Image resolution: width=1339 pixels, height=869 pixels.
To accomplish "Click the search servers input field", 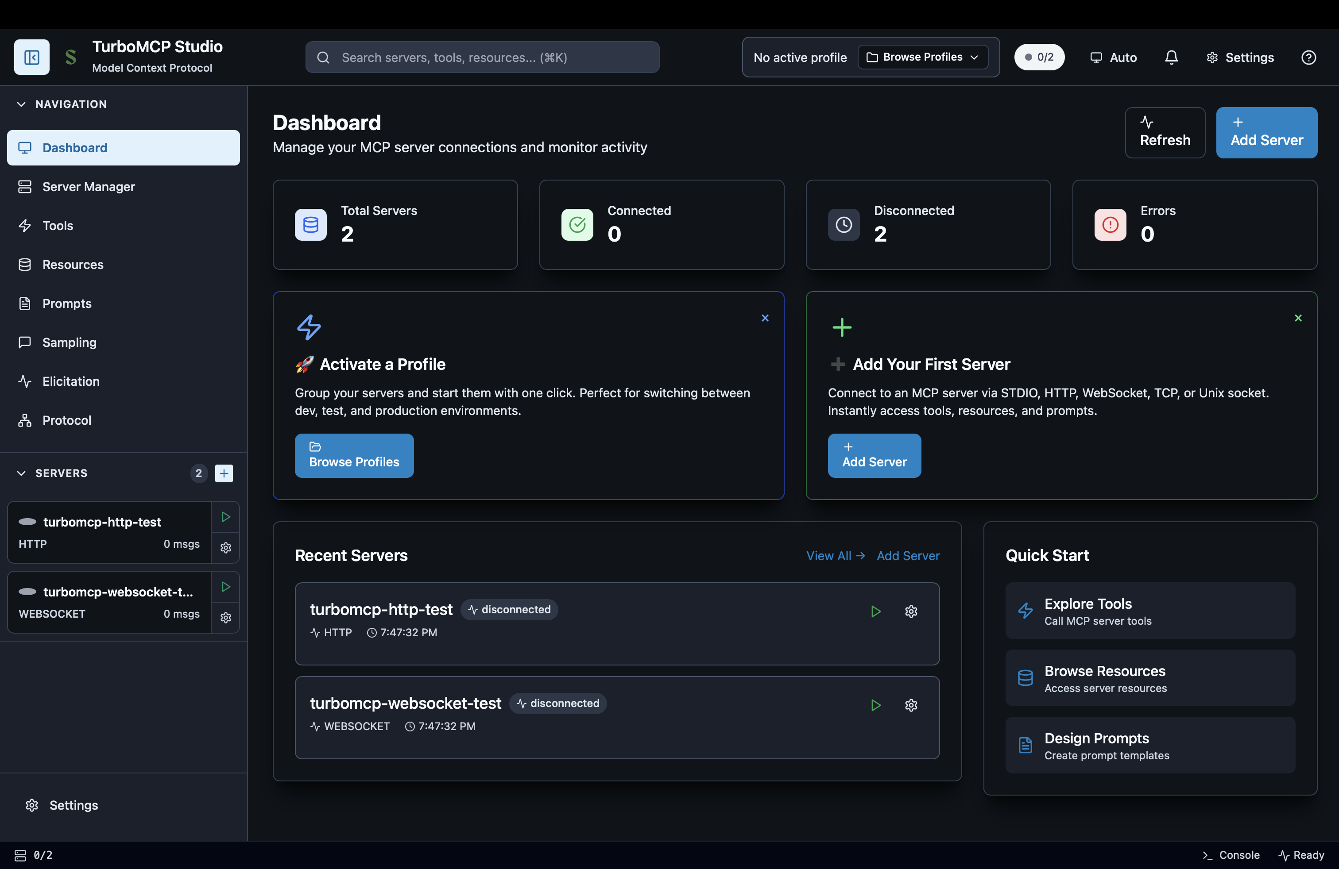I will [482, 57].
